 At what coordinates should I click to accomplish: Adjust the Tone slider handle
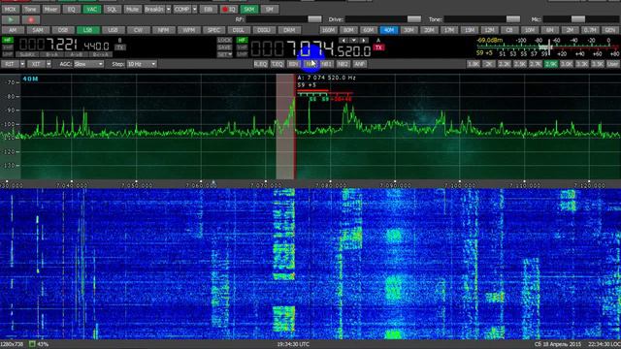tap(513, 19)
